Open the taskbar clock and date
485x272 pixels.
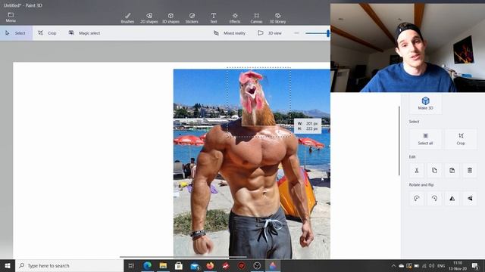pos(458,265)
